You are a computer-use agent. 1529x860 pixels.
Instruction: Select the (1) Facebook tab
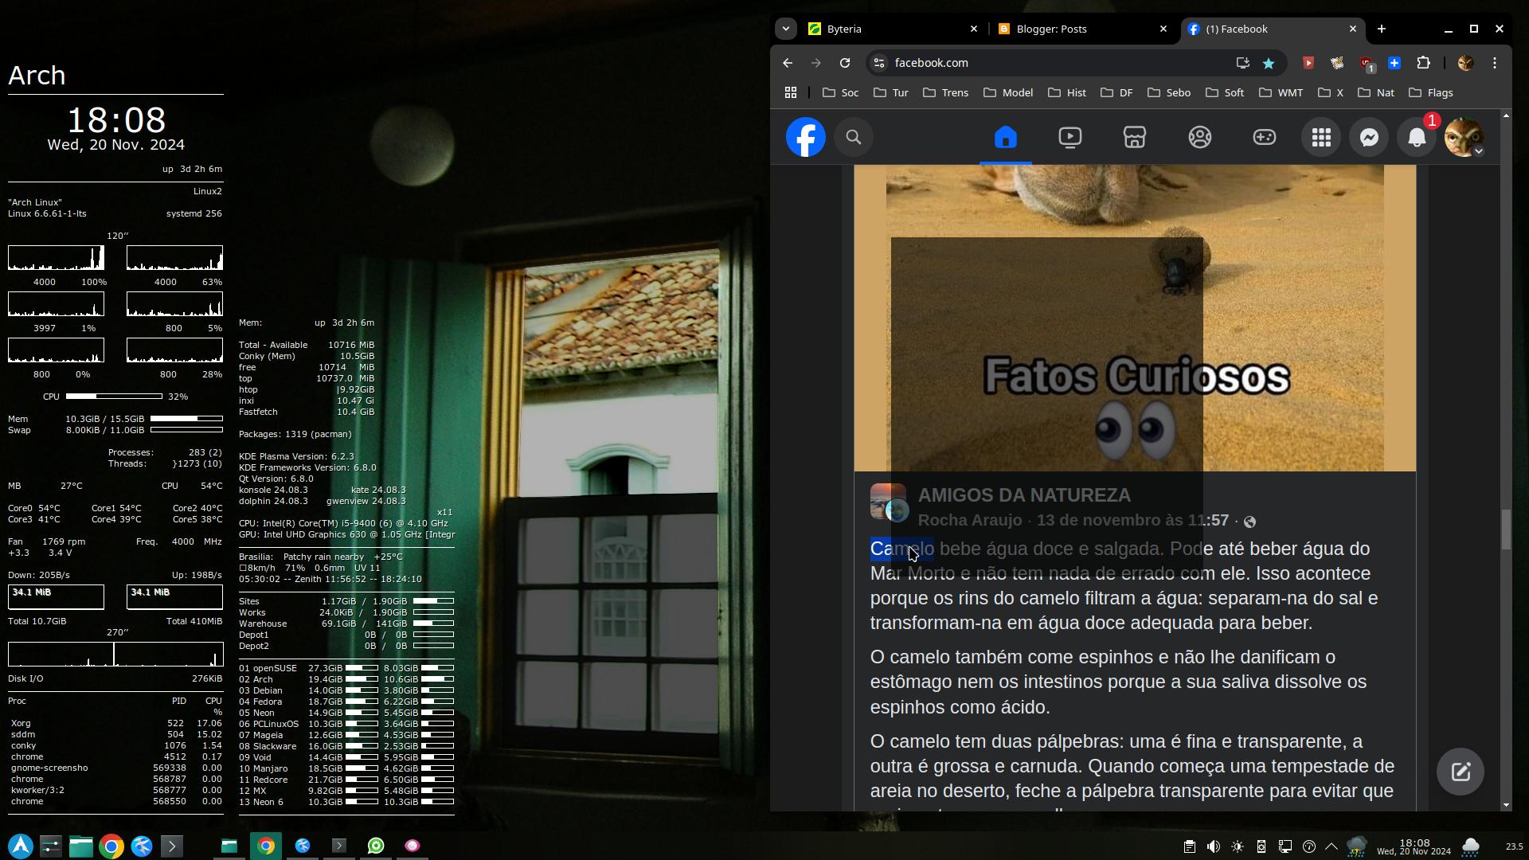(1271, 29)
